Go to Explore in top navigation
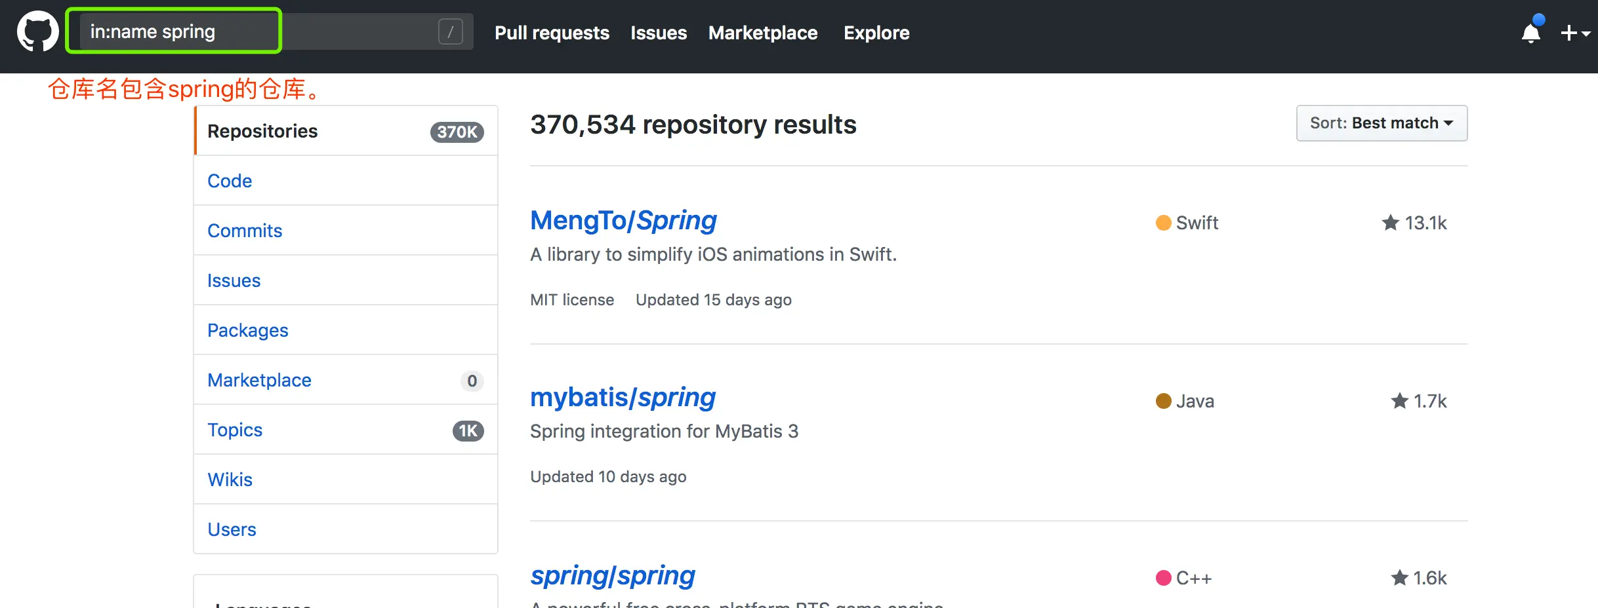This screenshot has width=1598, height=608. pyautogui.click(x=876, y=33)
